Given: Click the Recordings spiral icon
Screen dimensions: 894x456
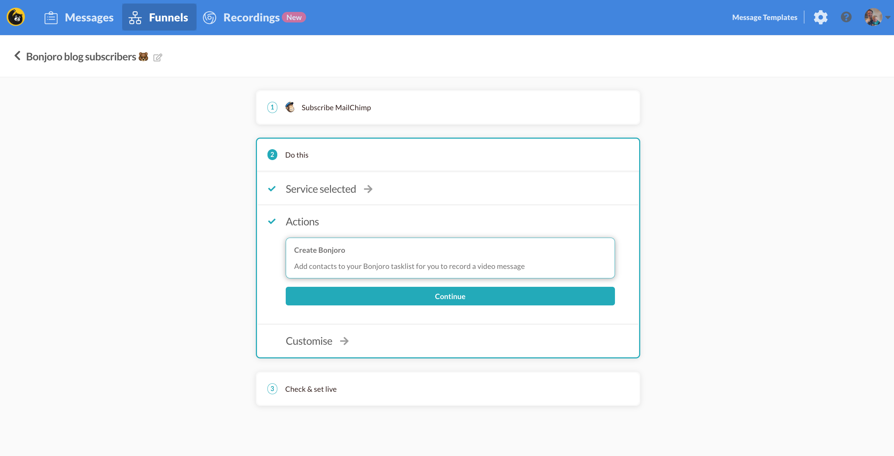Looking at the screenshot, I should [210, 18].
